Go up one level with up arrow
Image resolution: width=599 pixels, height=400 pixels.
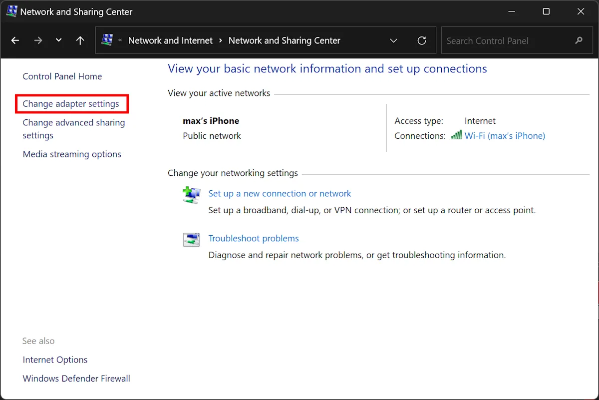pos(80,40)
